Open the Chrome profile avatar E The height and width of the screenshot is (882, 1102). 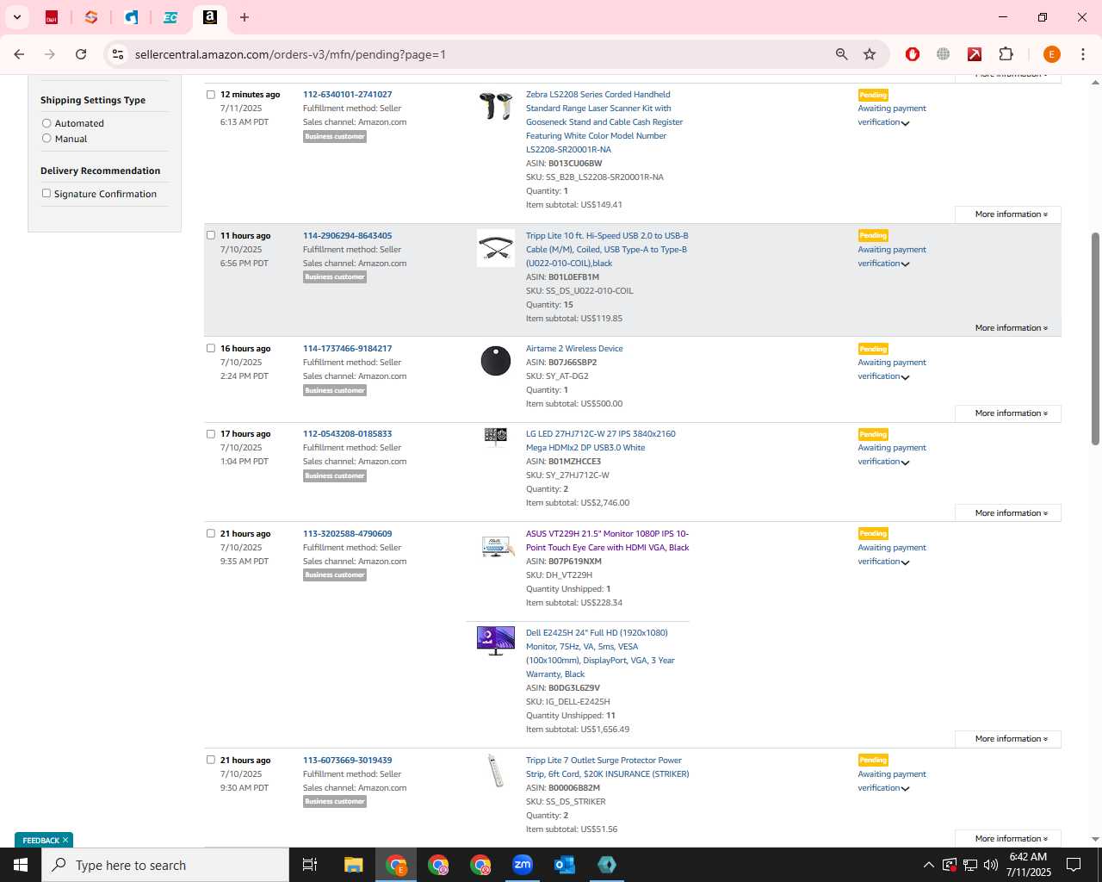pos(1051,54)
